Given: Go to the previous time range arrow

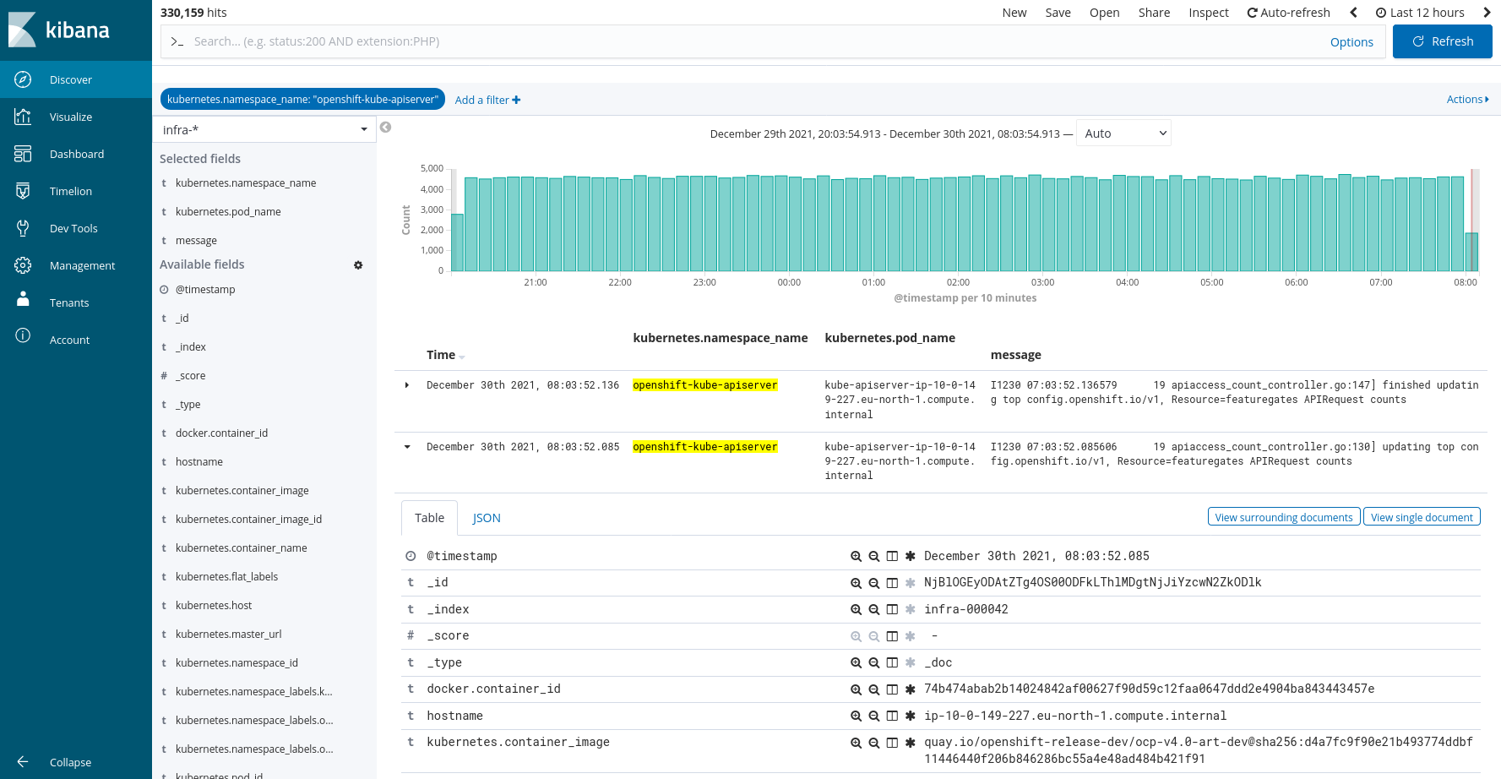Looking at the screenshot, I should (1353, 13).
